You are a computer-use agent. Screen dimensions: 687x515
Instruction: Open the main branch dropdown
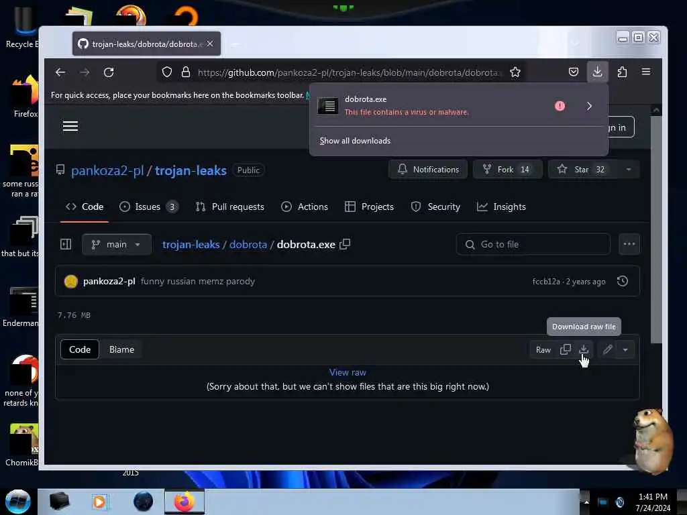pos(117,244)
